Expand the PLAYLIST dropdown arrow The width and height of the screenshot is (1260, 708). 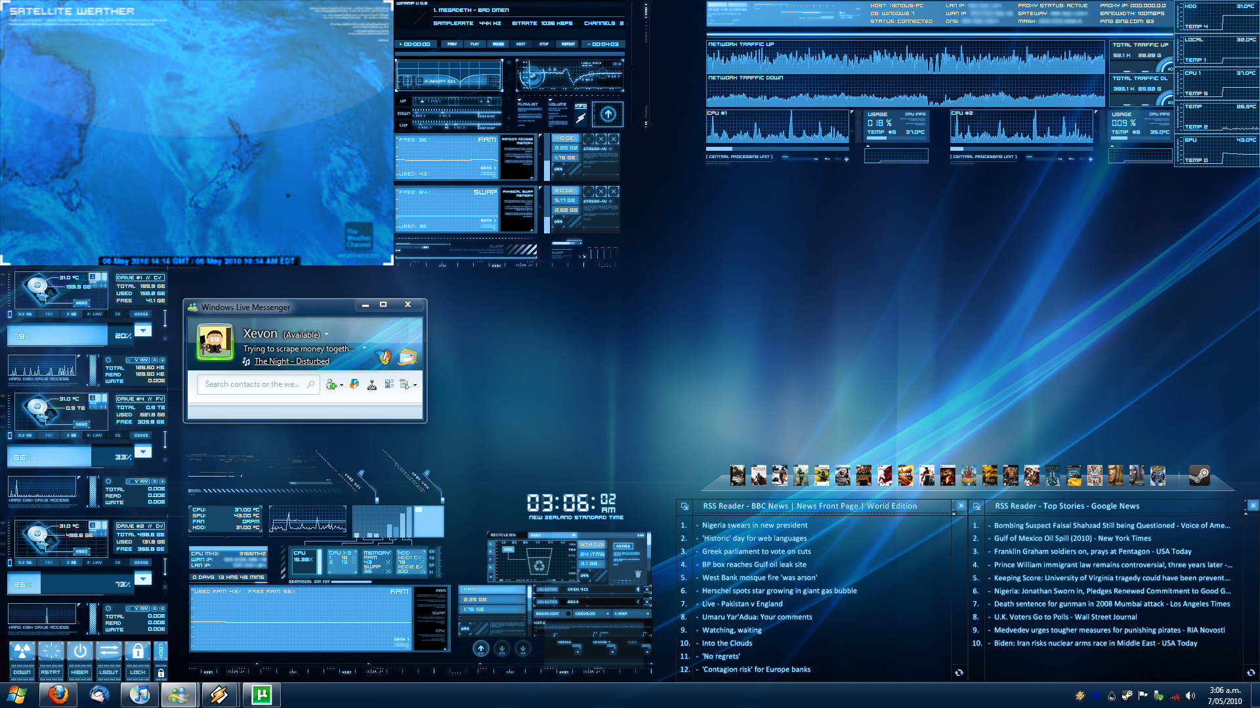click(519, 100)
